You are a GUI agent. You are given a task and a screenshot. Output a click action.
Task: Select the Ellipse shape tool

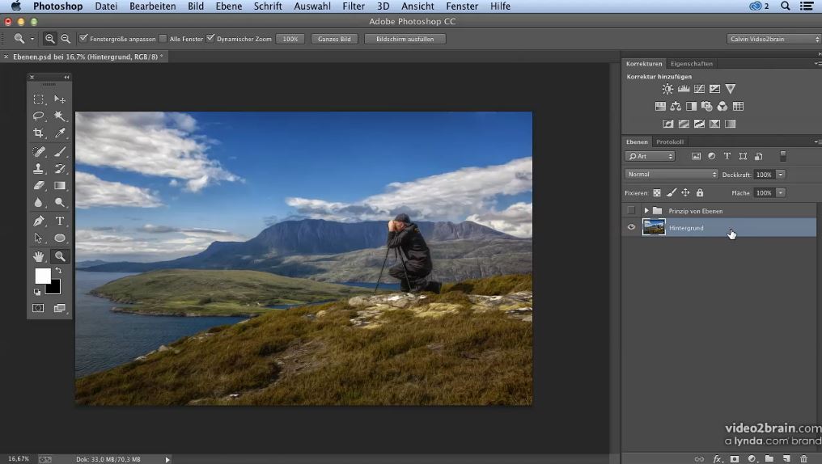60,238
